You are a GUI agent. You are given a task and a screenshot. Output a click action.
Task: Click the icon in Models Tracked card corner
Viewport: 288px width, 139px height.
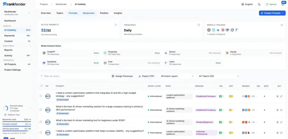(282, 25)
